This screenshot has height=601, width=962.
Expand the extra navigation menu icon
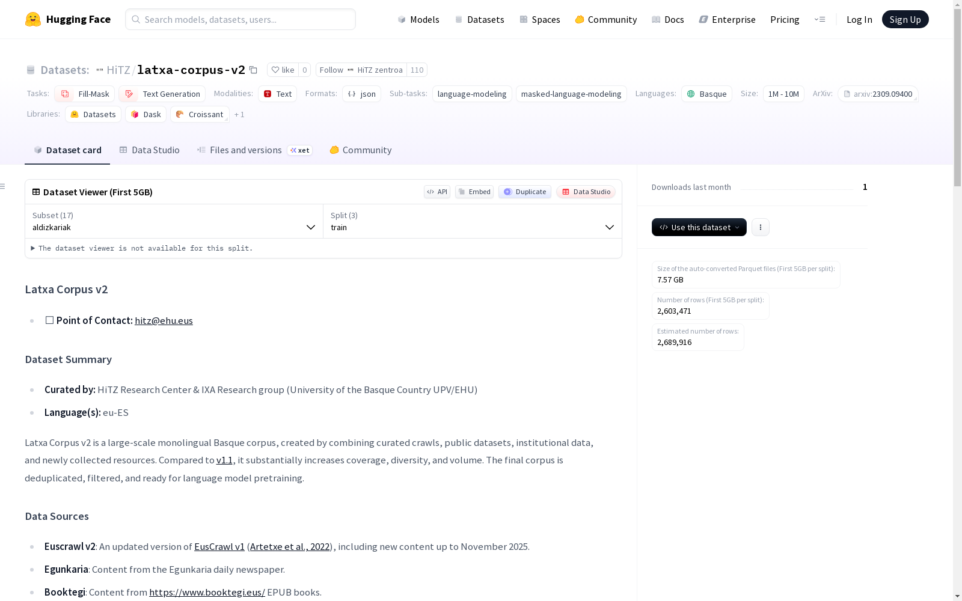(820, 19)
